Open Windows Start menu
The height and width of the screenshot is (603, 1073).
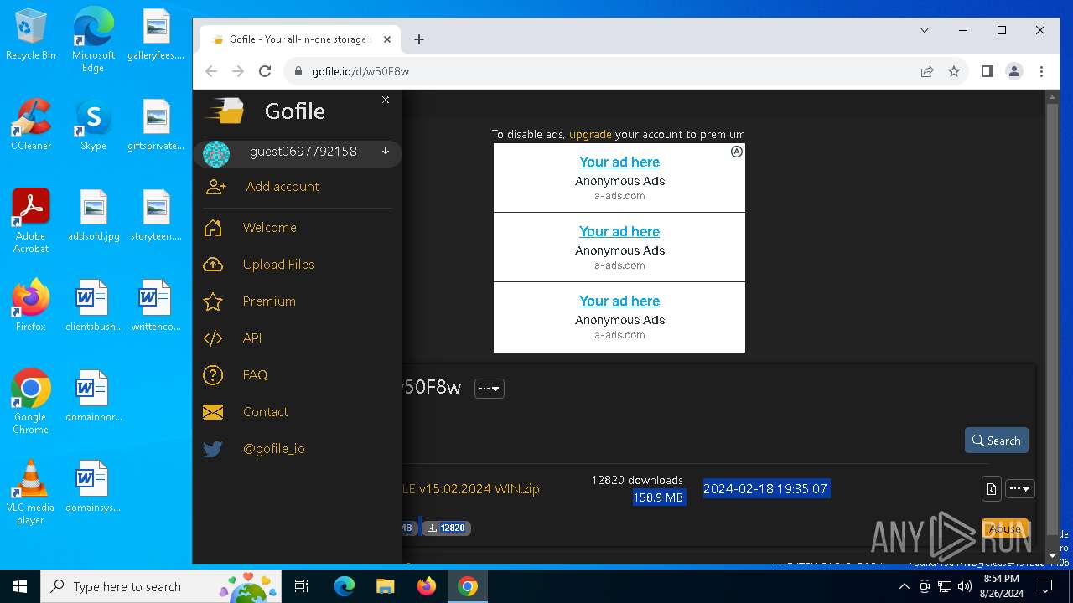(x=20, y=586)
